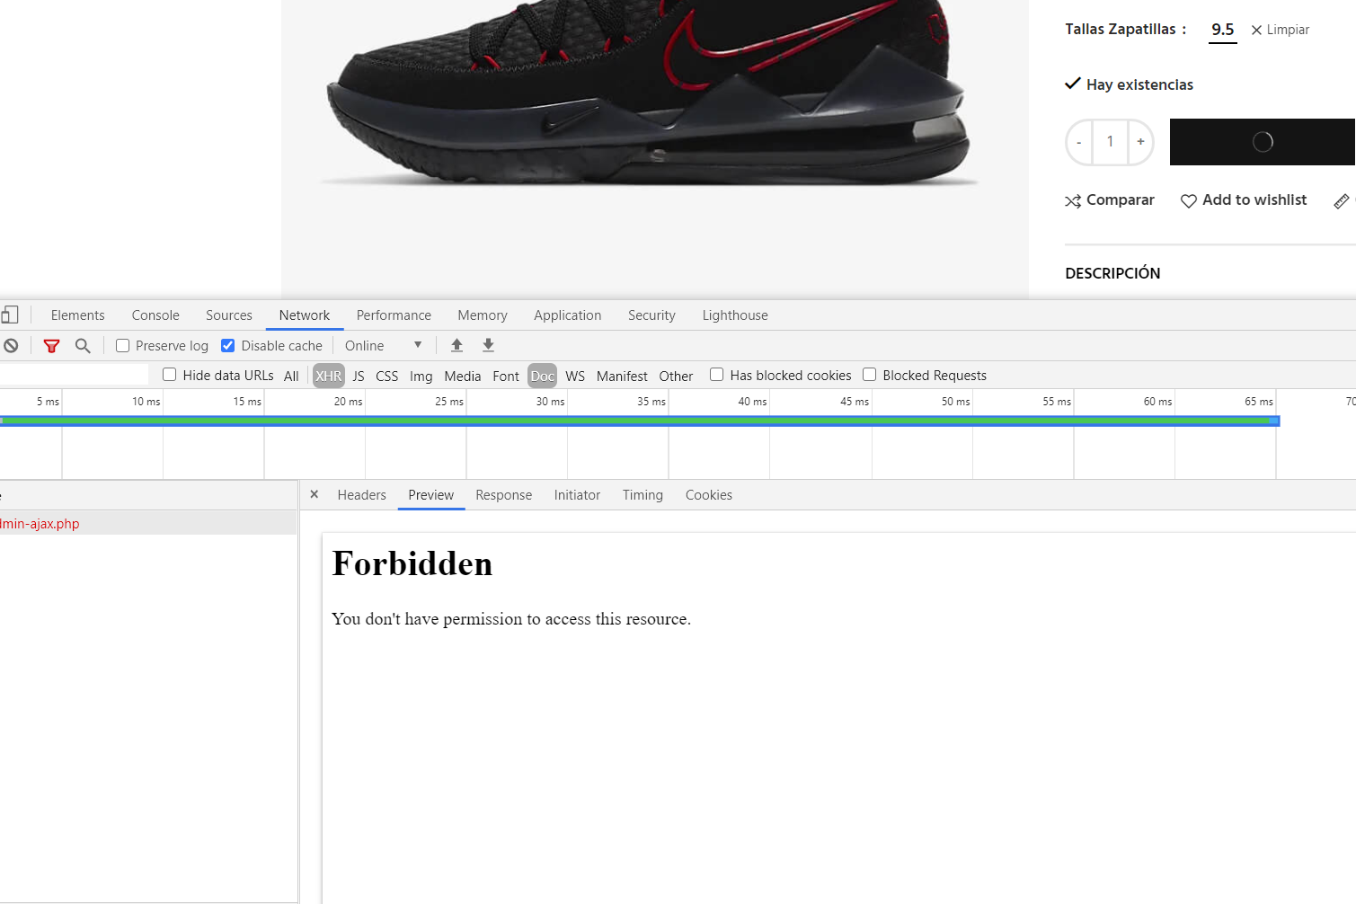Import HAR file with upload arrow
Image resolution: width=1356 pixels, height=904 pixels.
(x=456, y=345)
